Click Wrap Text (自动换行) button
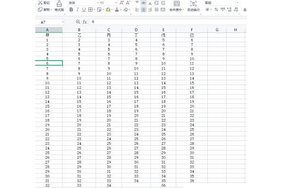Screen dimensions: 282x188 [193, 6]
